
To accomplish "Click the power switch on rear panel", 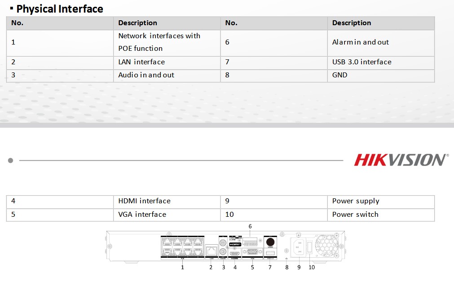I will click(310, 248).
